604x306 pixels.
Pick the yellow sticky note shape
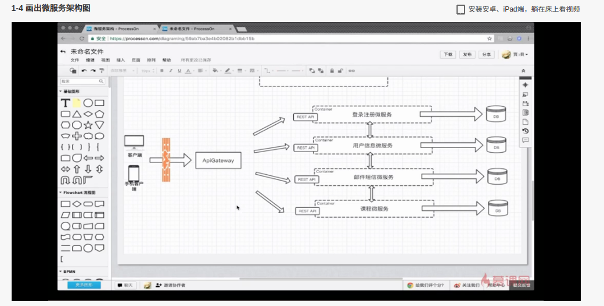pyautogui.click(x=77, y=103)
